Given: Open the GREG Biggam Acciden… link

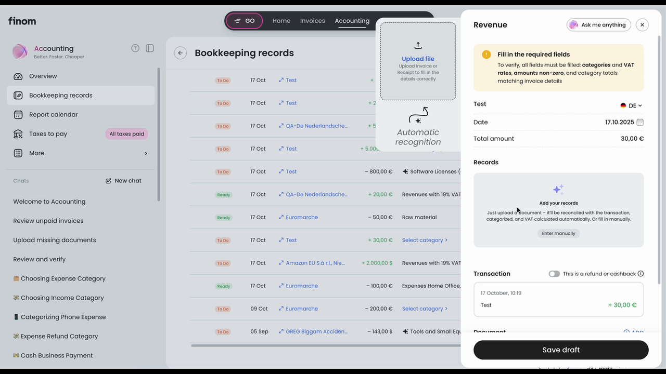Looking at the screenshot, I should [316, 331].
